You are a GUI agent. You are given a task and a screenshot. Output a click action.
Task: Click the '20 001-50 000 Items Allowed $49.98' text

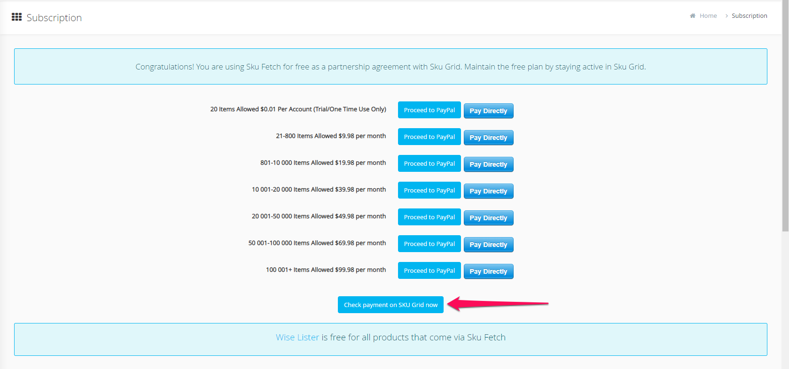point(319,216)
